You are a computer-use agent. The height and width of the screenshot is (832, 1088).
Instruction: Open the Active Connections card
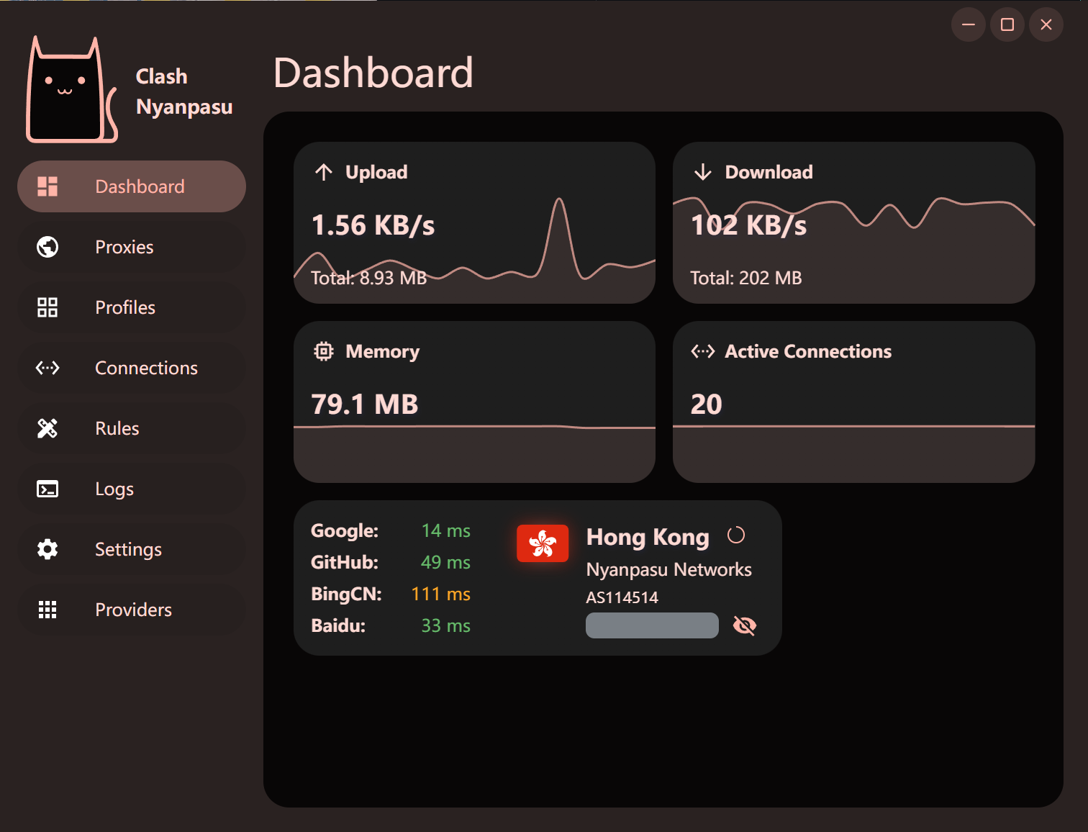(853, 402)
